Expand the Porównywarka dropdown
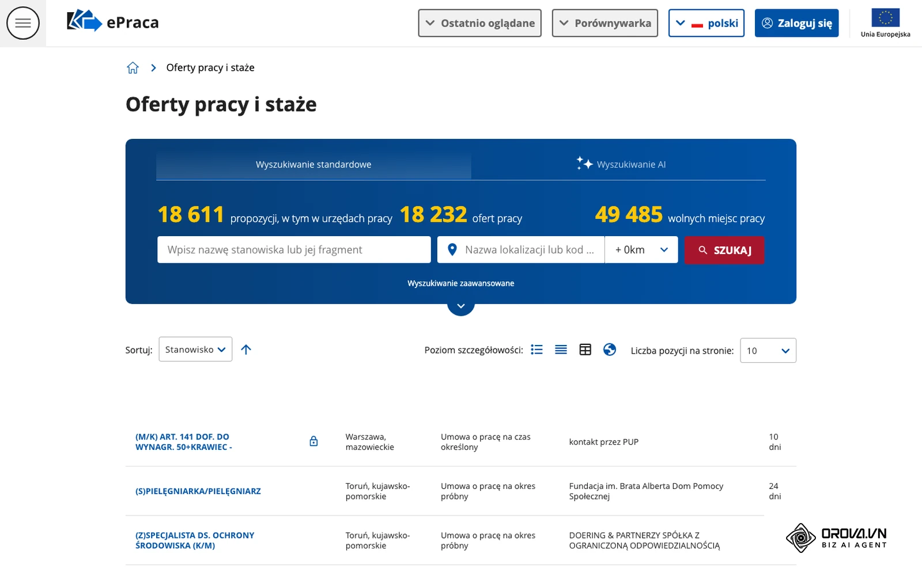922x576 pixels. coord(604,23)
